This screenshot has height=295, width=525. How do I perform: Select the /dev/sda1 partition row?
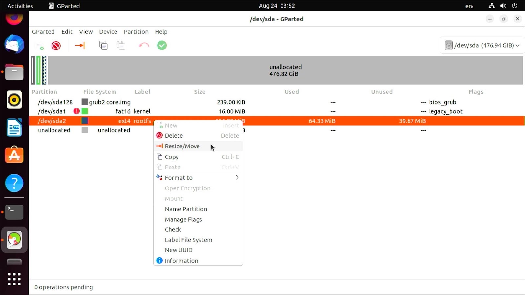click(277, 111)
